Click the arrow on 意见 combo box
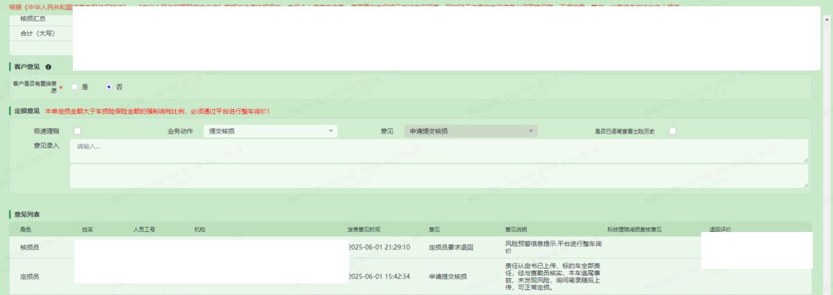Image resolution: width=833 pixels, height=295 pixels. point(531,131)
